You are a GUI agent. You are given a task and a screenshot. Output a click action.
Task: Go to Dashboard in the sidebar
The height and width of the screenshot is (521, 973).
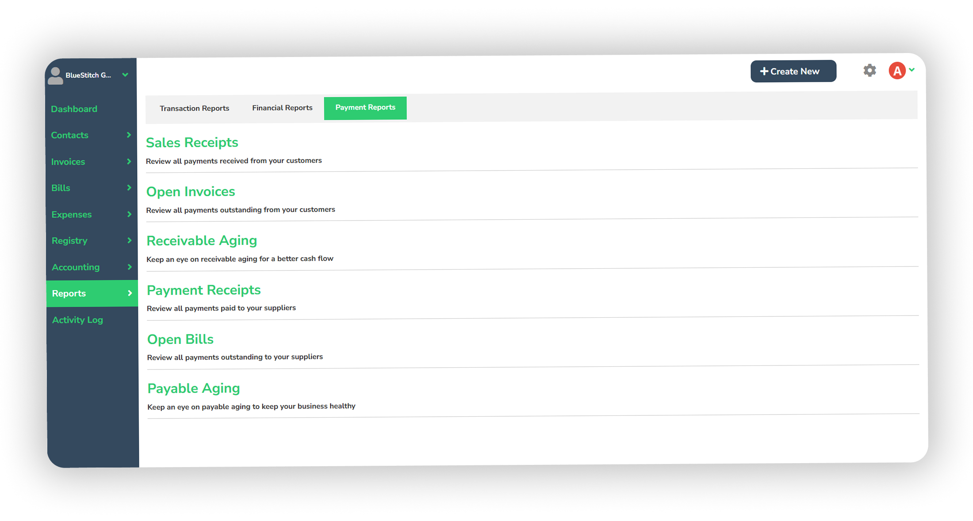(x=74, y=109)
